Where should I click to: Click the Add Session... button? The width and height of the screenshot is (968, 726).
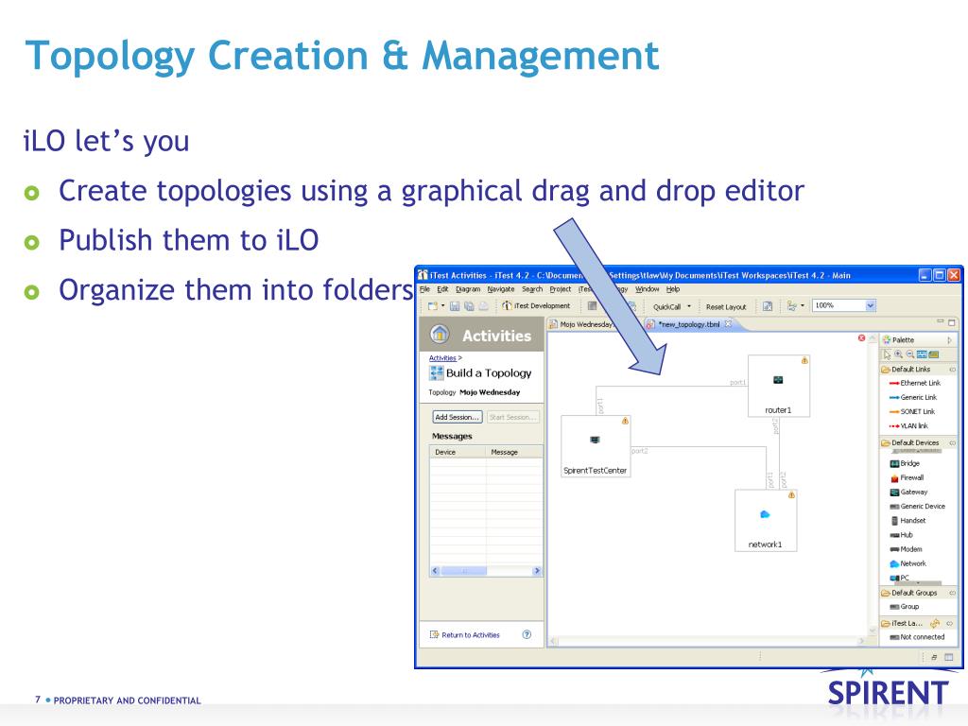[x=458, y=417]
